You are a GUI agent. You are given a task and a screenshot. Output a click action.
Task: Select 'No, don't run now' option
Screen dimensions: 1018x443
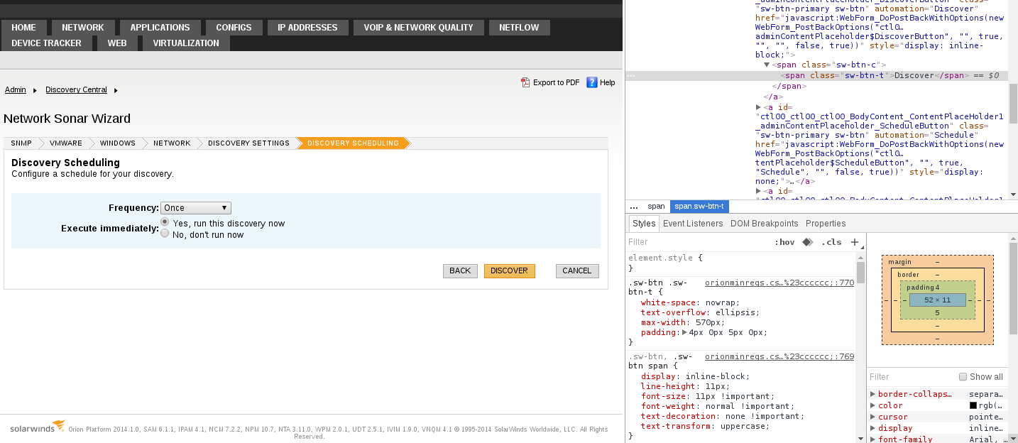click(x=165, y=234)
